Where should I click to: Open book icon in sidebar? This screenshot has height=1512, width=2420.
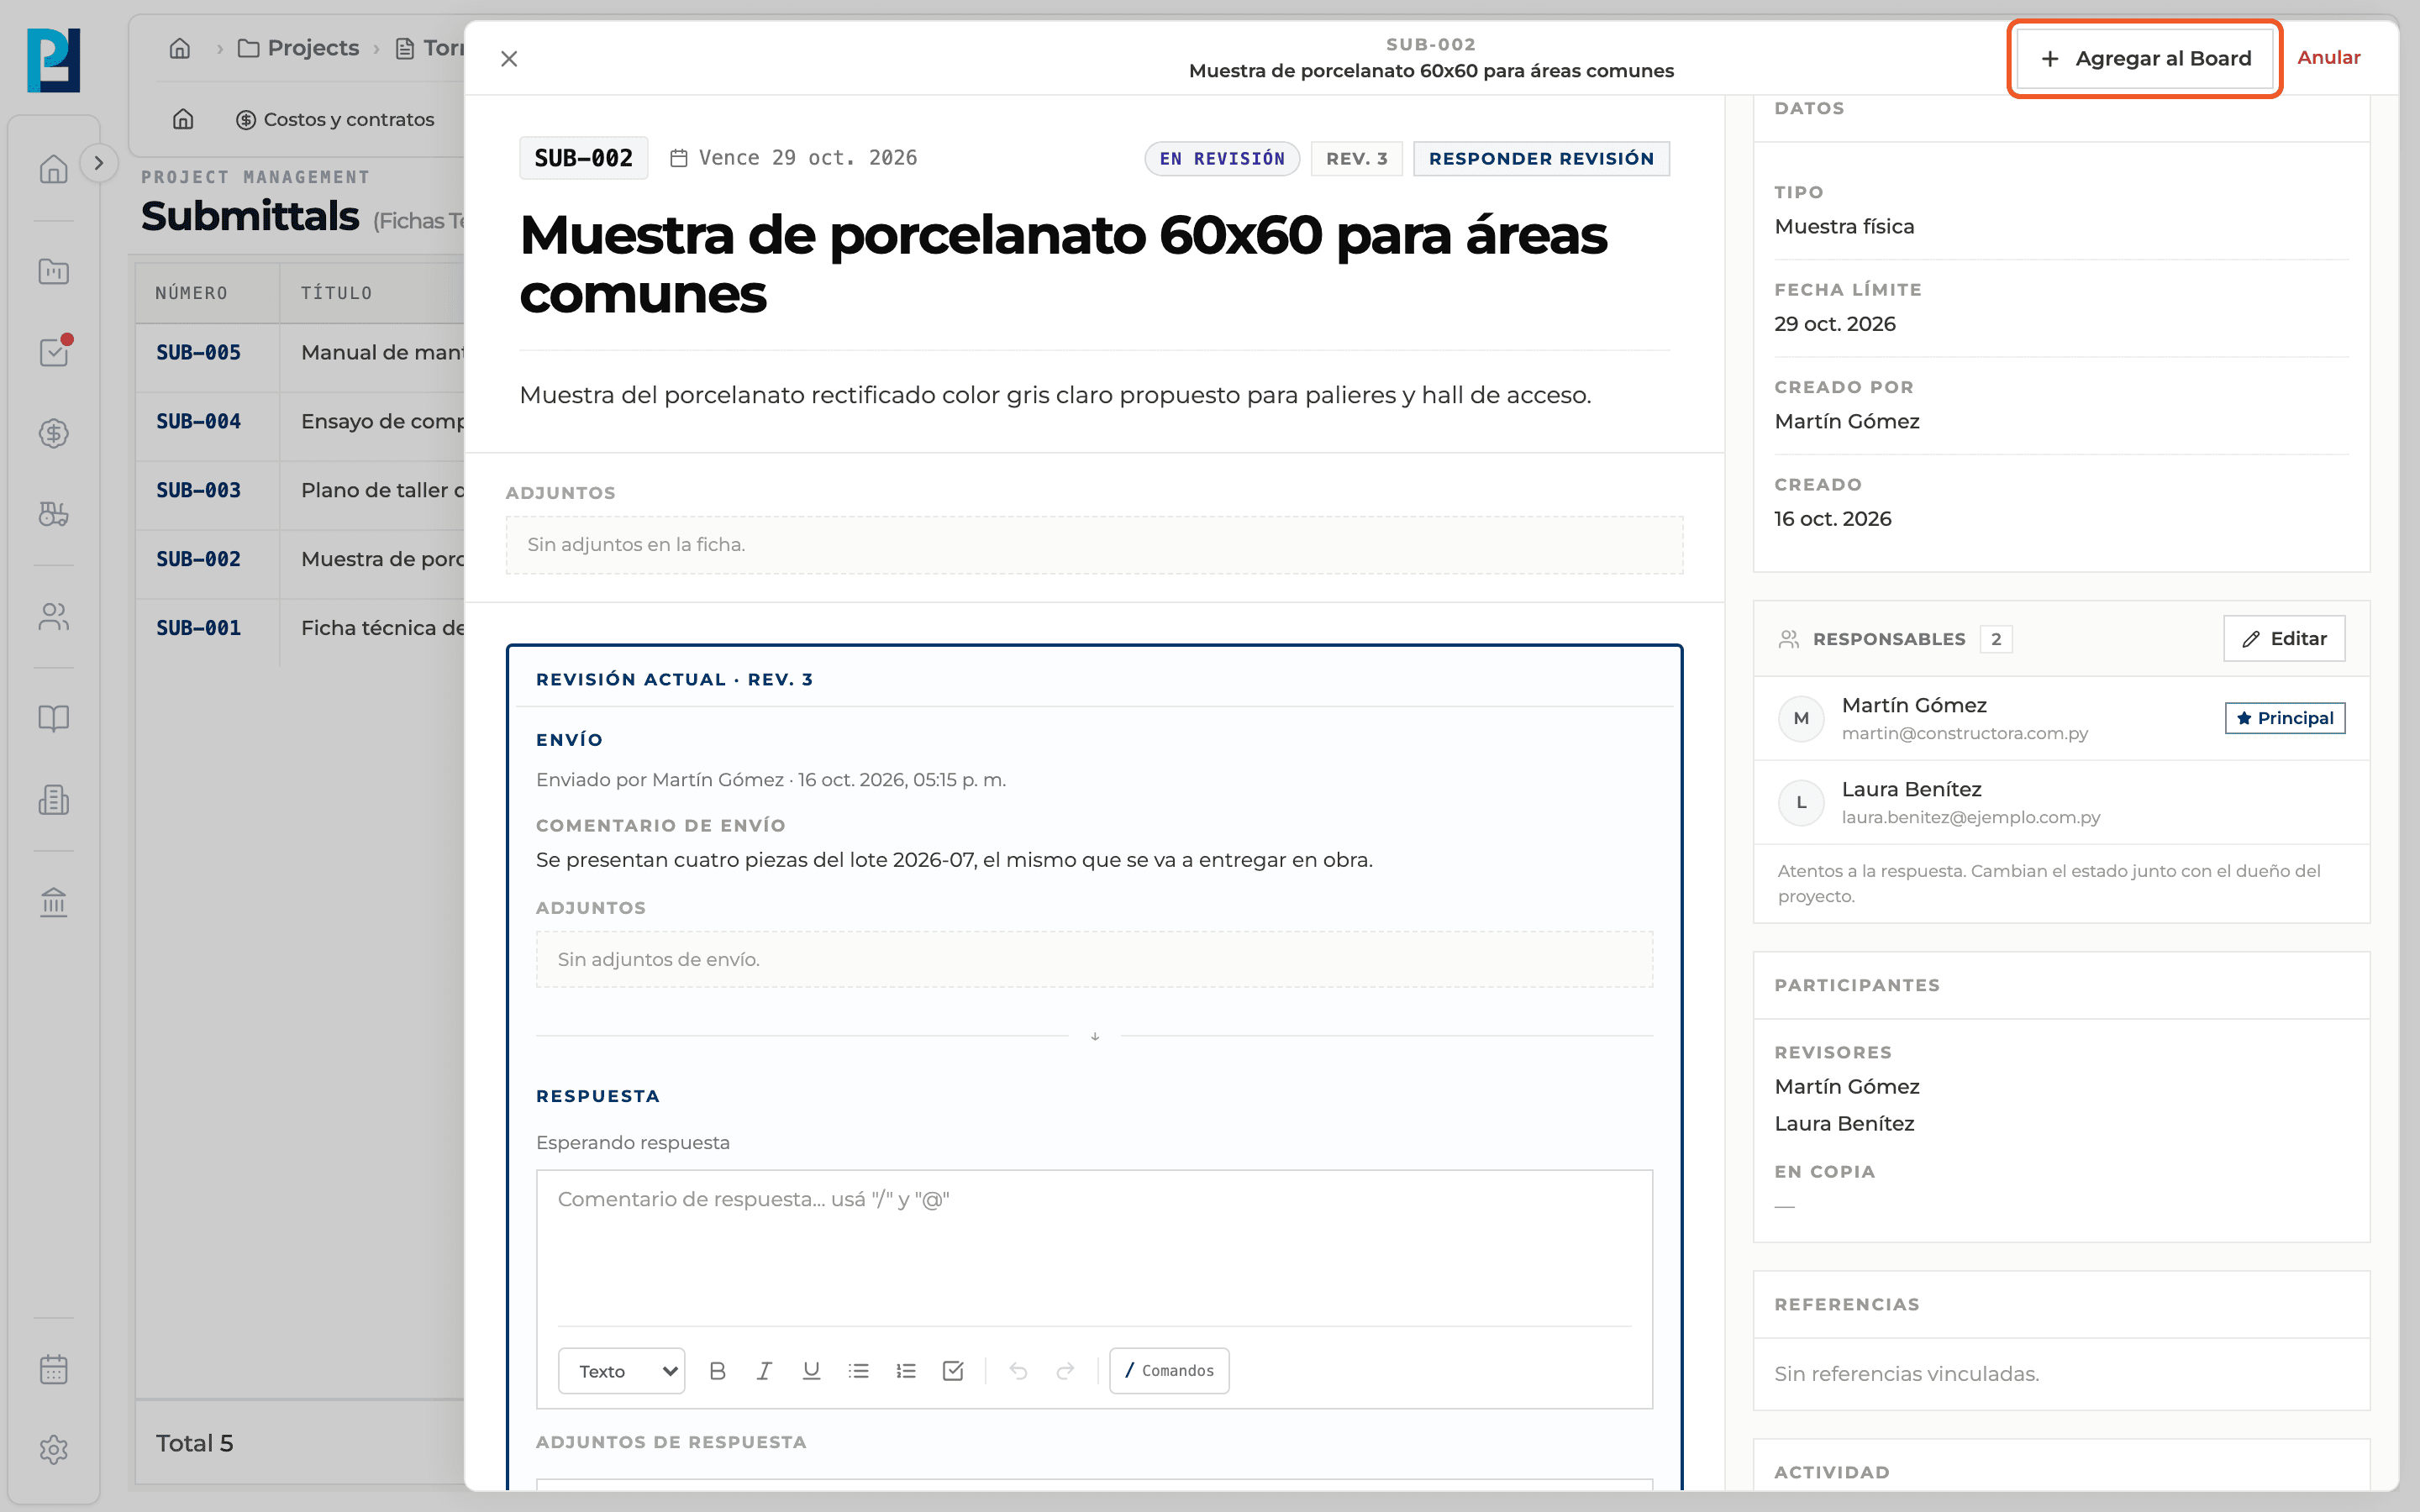(x=53, y=718)
